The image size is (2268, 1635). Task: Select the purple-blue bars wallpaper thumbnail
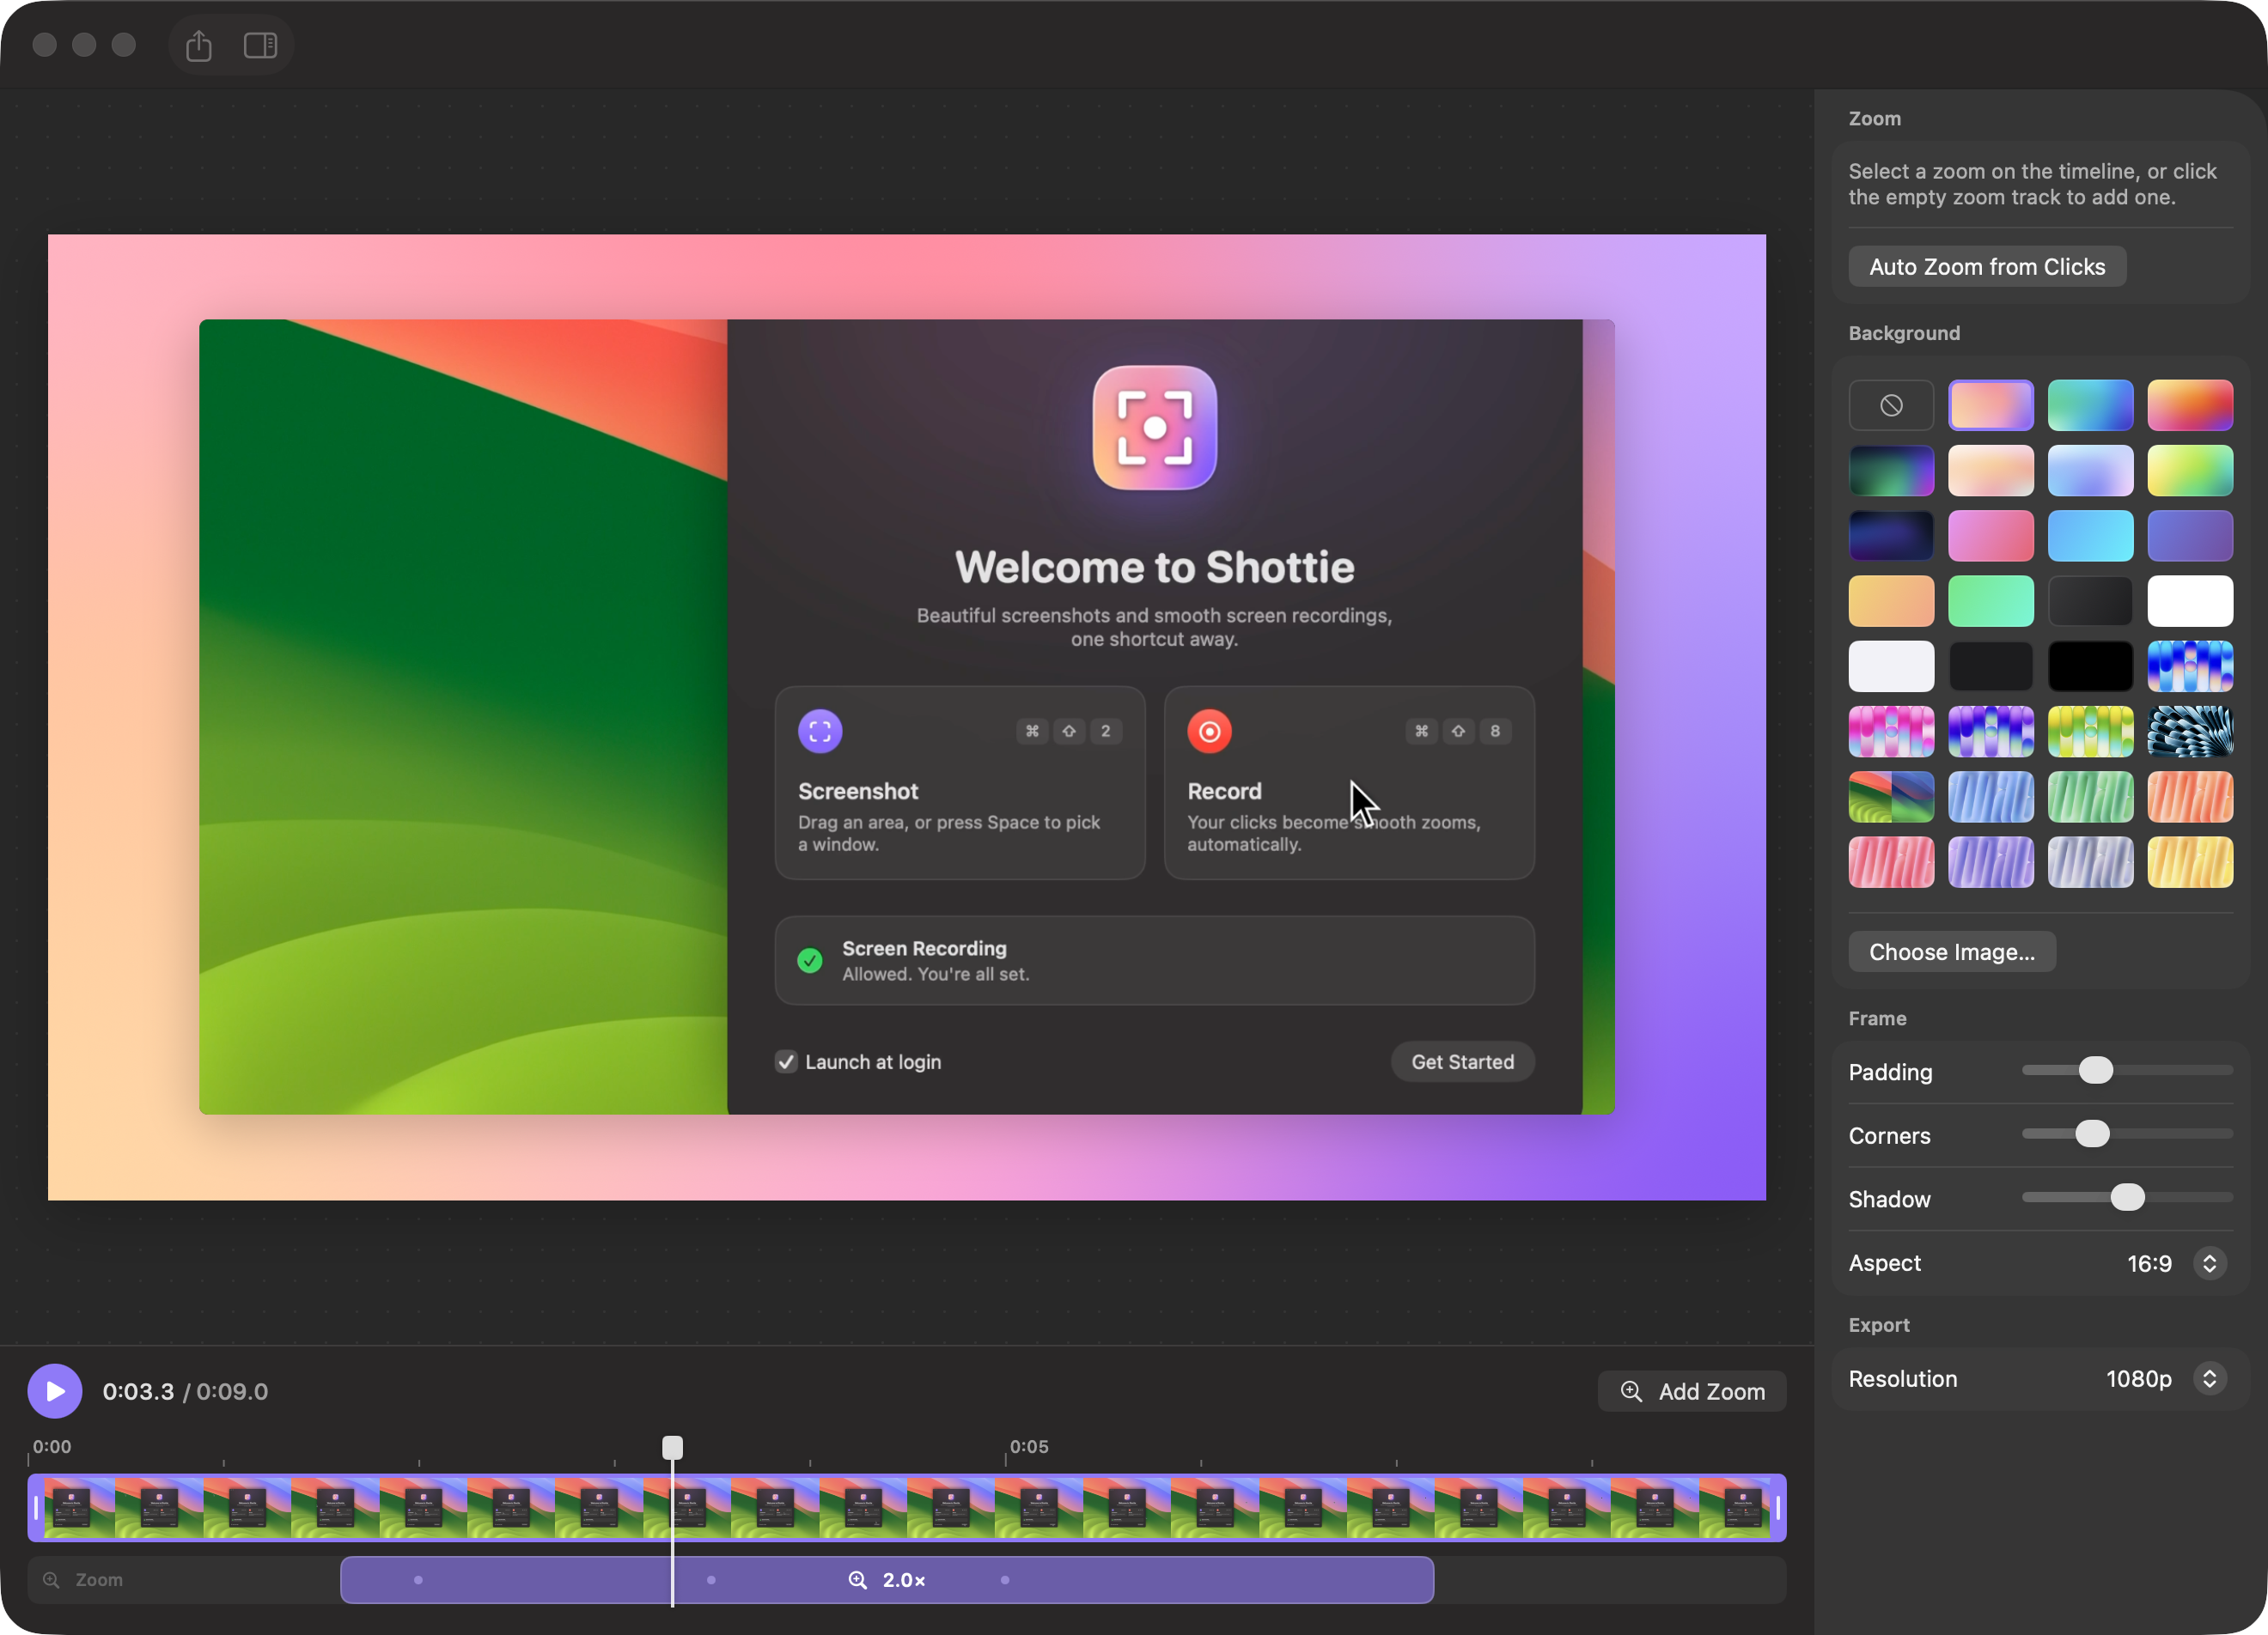point(1991,732)
